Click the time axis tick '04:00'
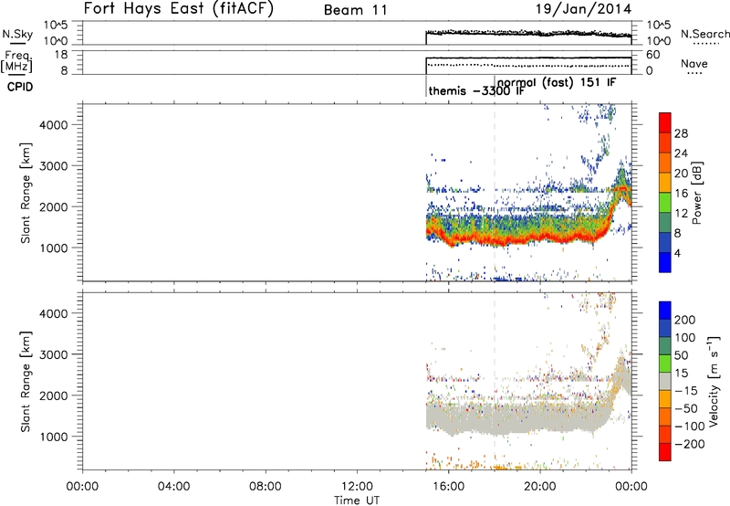 pyautogui.click(x=174, y=486)
